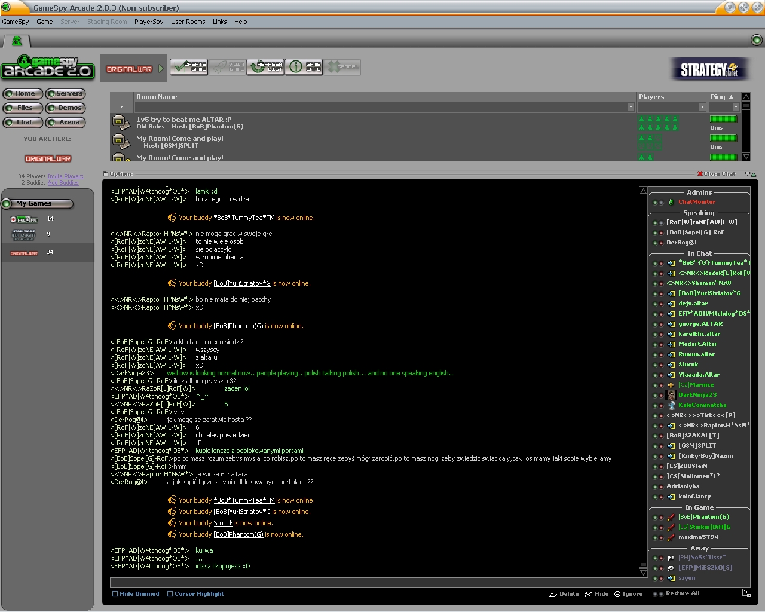Open the Servers section
The height and width of the screenshot is (612, 765).
tap(66, 93)
